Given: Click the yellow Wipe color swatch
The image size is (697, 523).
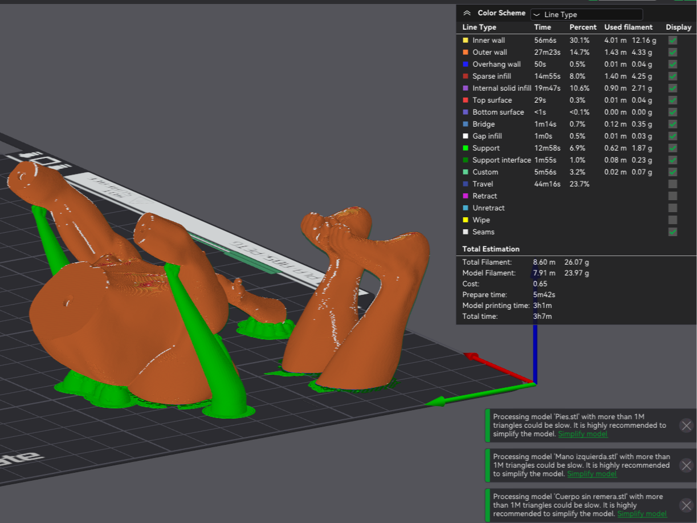Looking at the screenshot, I should (x=466, y=220).
